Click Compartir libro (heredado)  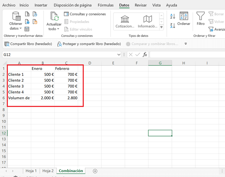click(28, 44)
